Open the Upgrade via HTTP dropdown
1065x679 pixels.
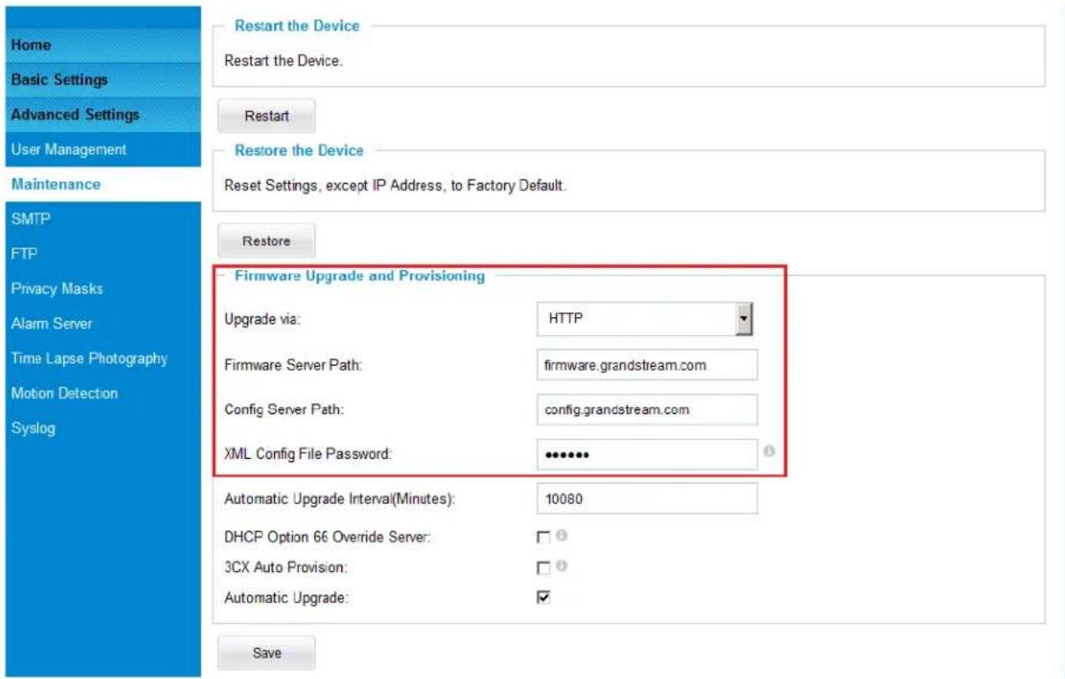647,320
